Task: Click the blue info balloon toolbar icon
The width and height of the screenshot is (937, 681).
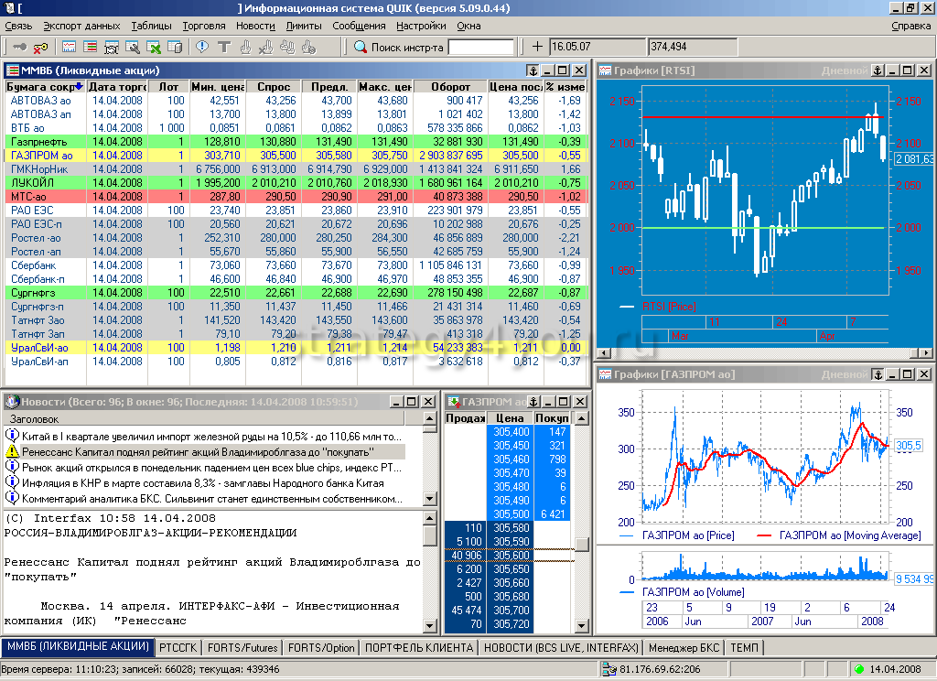Action: [x=201, y=47]
